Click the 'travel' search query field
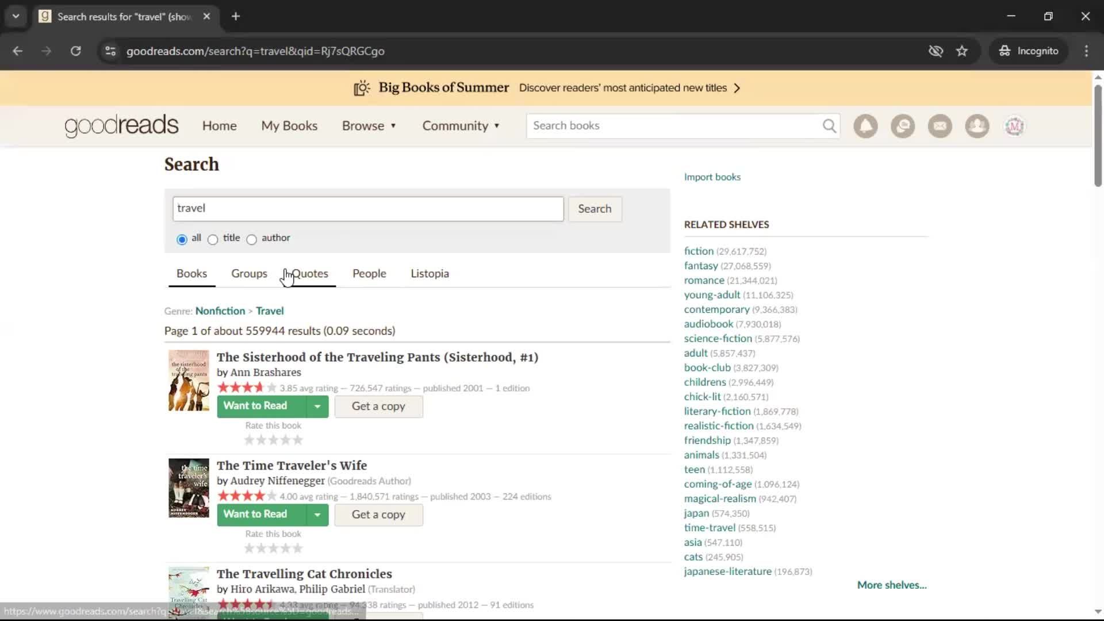The height and width of the screenshot is (621, 1104). (x=368, y=209)
